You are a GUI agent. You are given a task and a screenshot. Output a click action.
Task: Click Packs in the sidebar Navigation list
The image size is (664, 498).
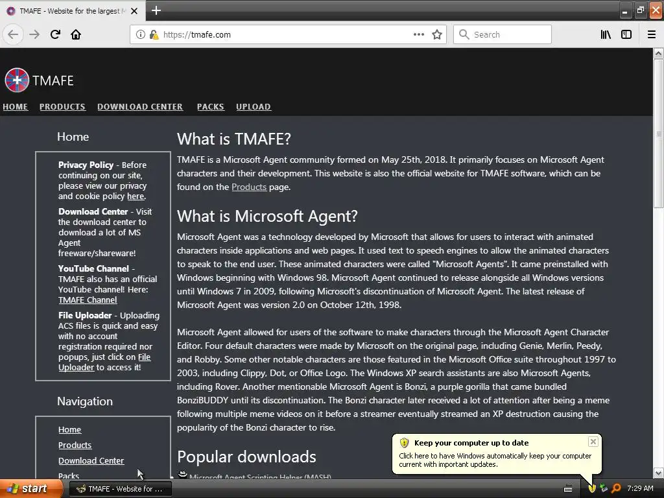69,475
